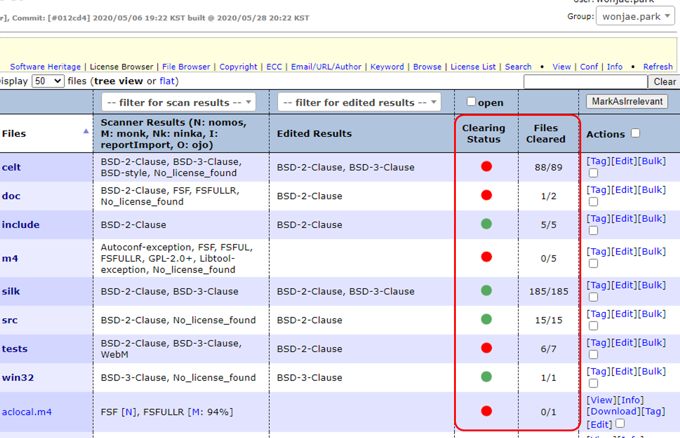Click the red clearing status dot for celt
The width and height of the screenshot is (680, 438).
click(486, 166)
